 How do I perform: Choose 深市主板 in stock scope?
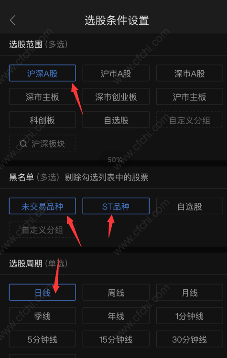click(42, 96)
